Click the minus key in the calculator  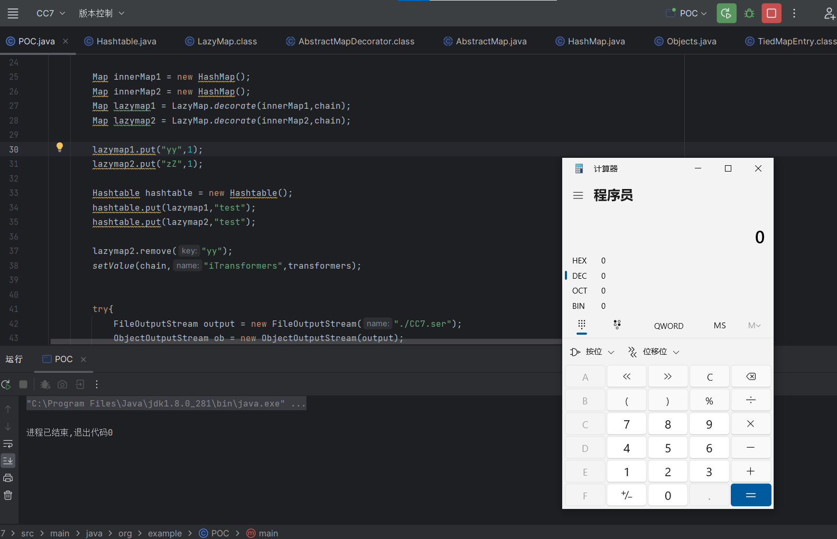(751, 448)
